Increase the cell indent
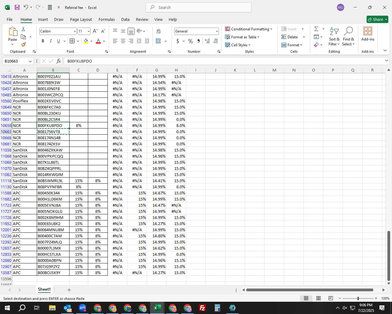Image resolution: width=392 pixels, height=314 pixels. point(147,41)
